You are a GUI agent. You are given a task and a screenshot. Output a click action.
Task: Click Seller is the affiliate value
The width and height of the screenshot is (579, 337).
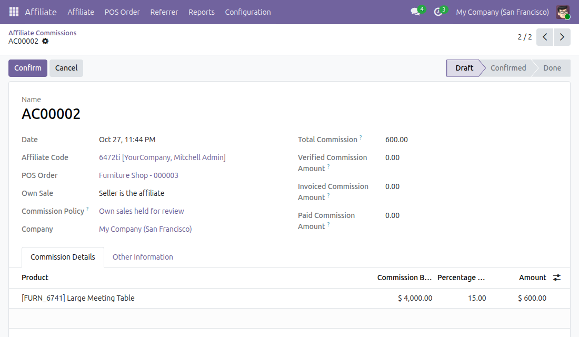[132, 193]
